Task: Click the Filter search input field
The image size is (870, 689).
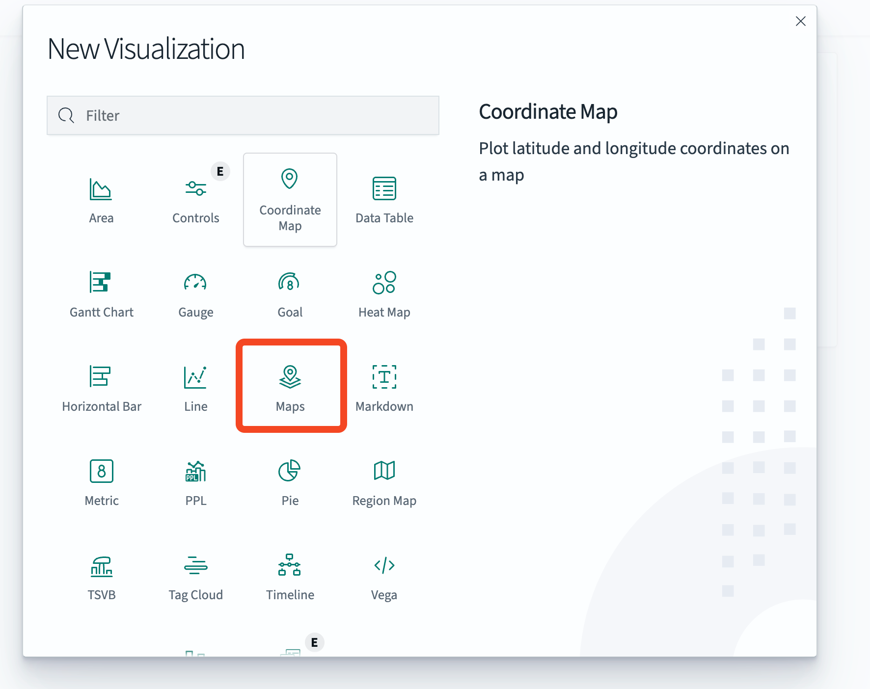Action: tap(243, 115)
